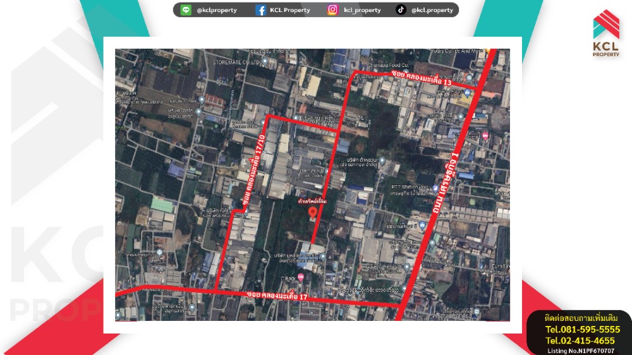Image resolution: width=632 pixels, height=355 pixels.
Task: Click the ซอย คลองมะเดื่อ 13 road label
Action: coord(422,78)
